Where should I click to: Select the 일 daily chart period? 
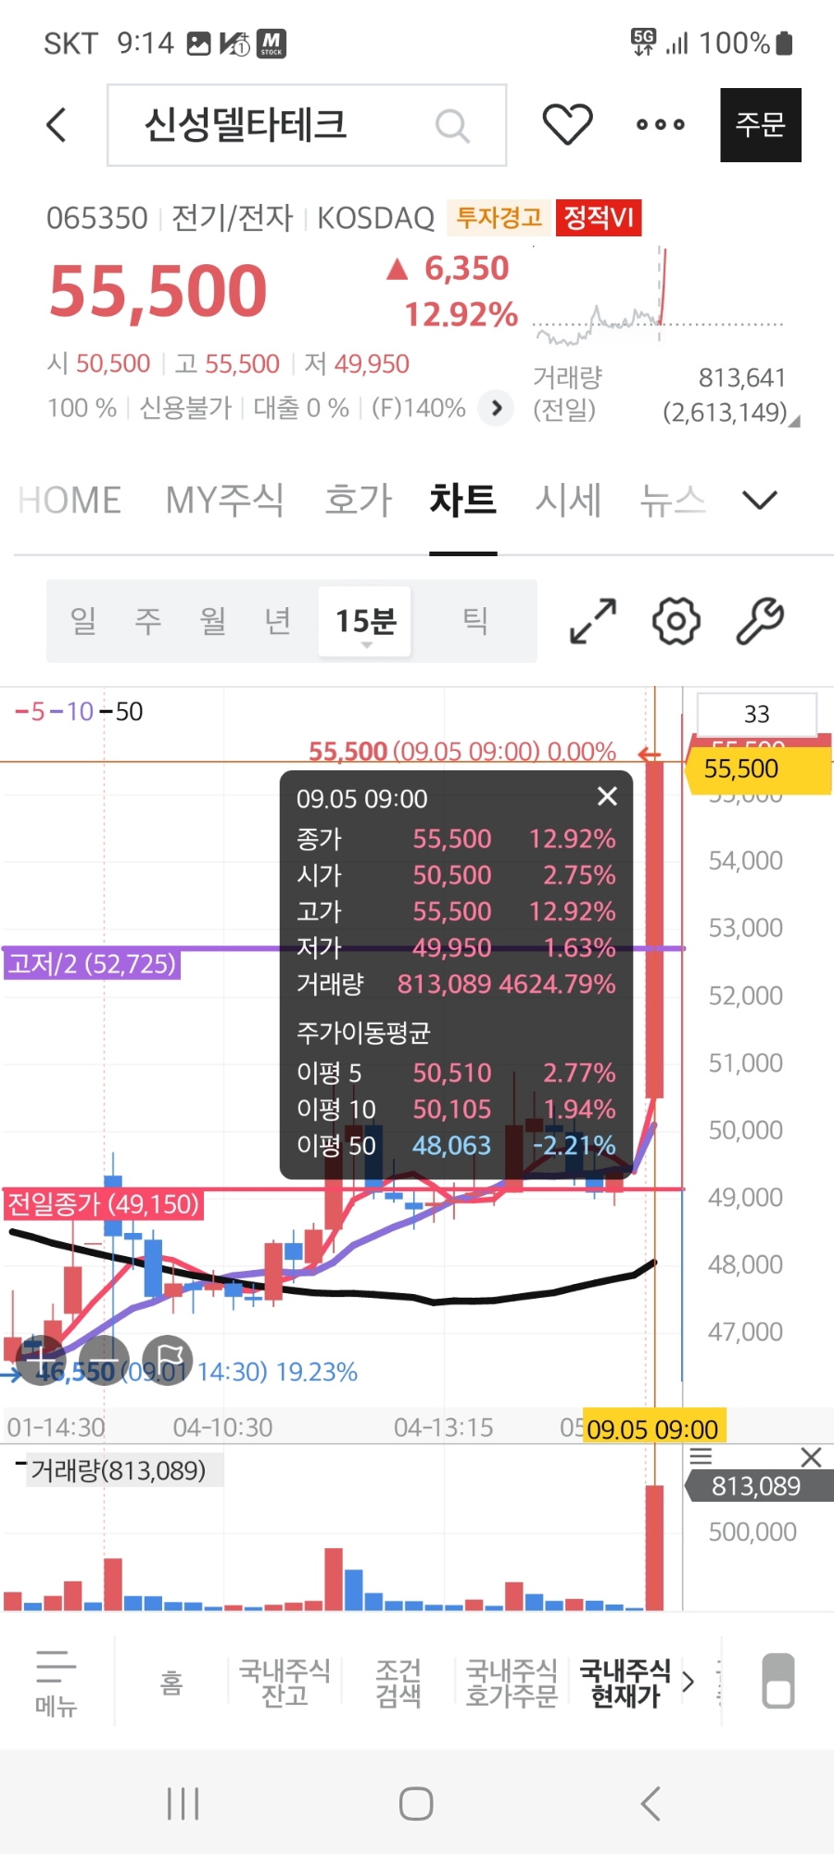tap(83, 621)
